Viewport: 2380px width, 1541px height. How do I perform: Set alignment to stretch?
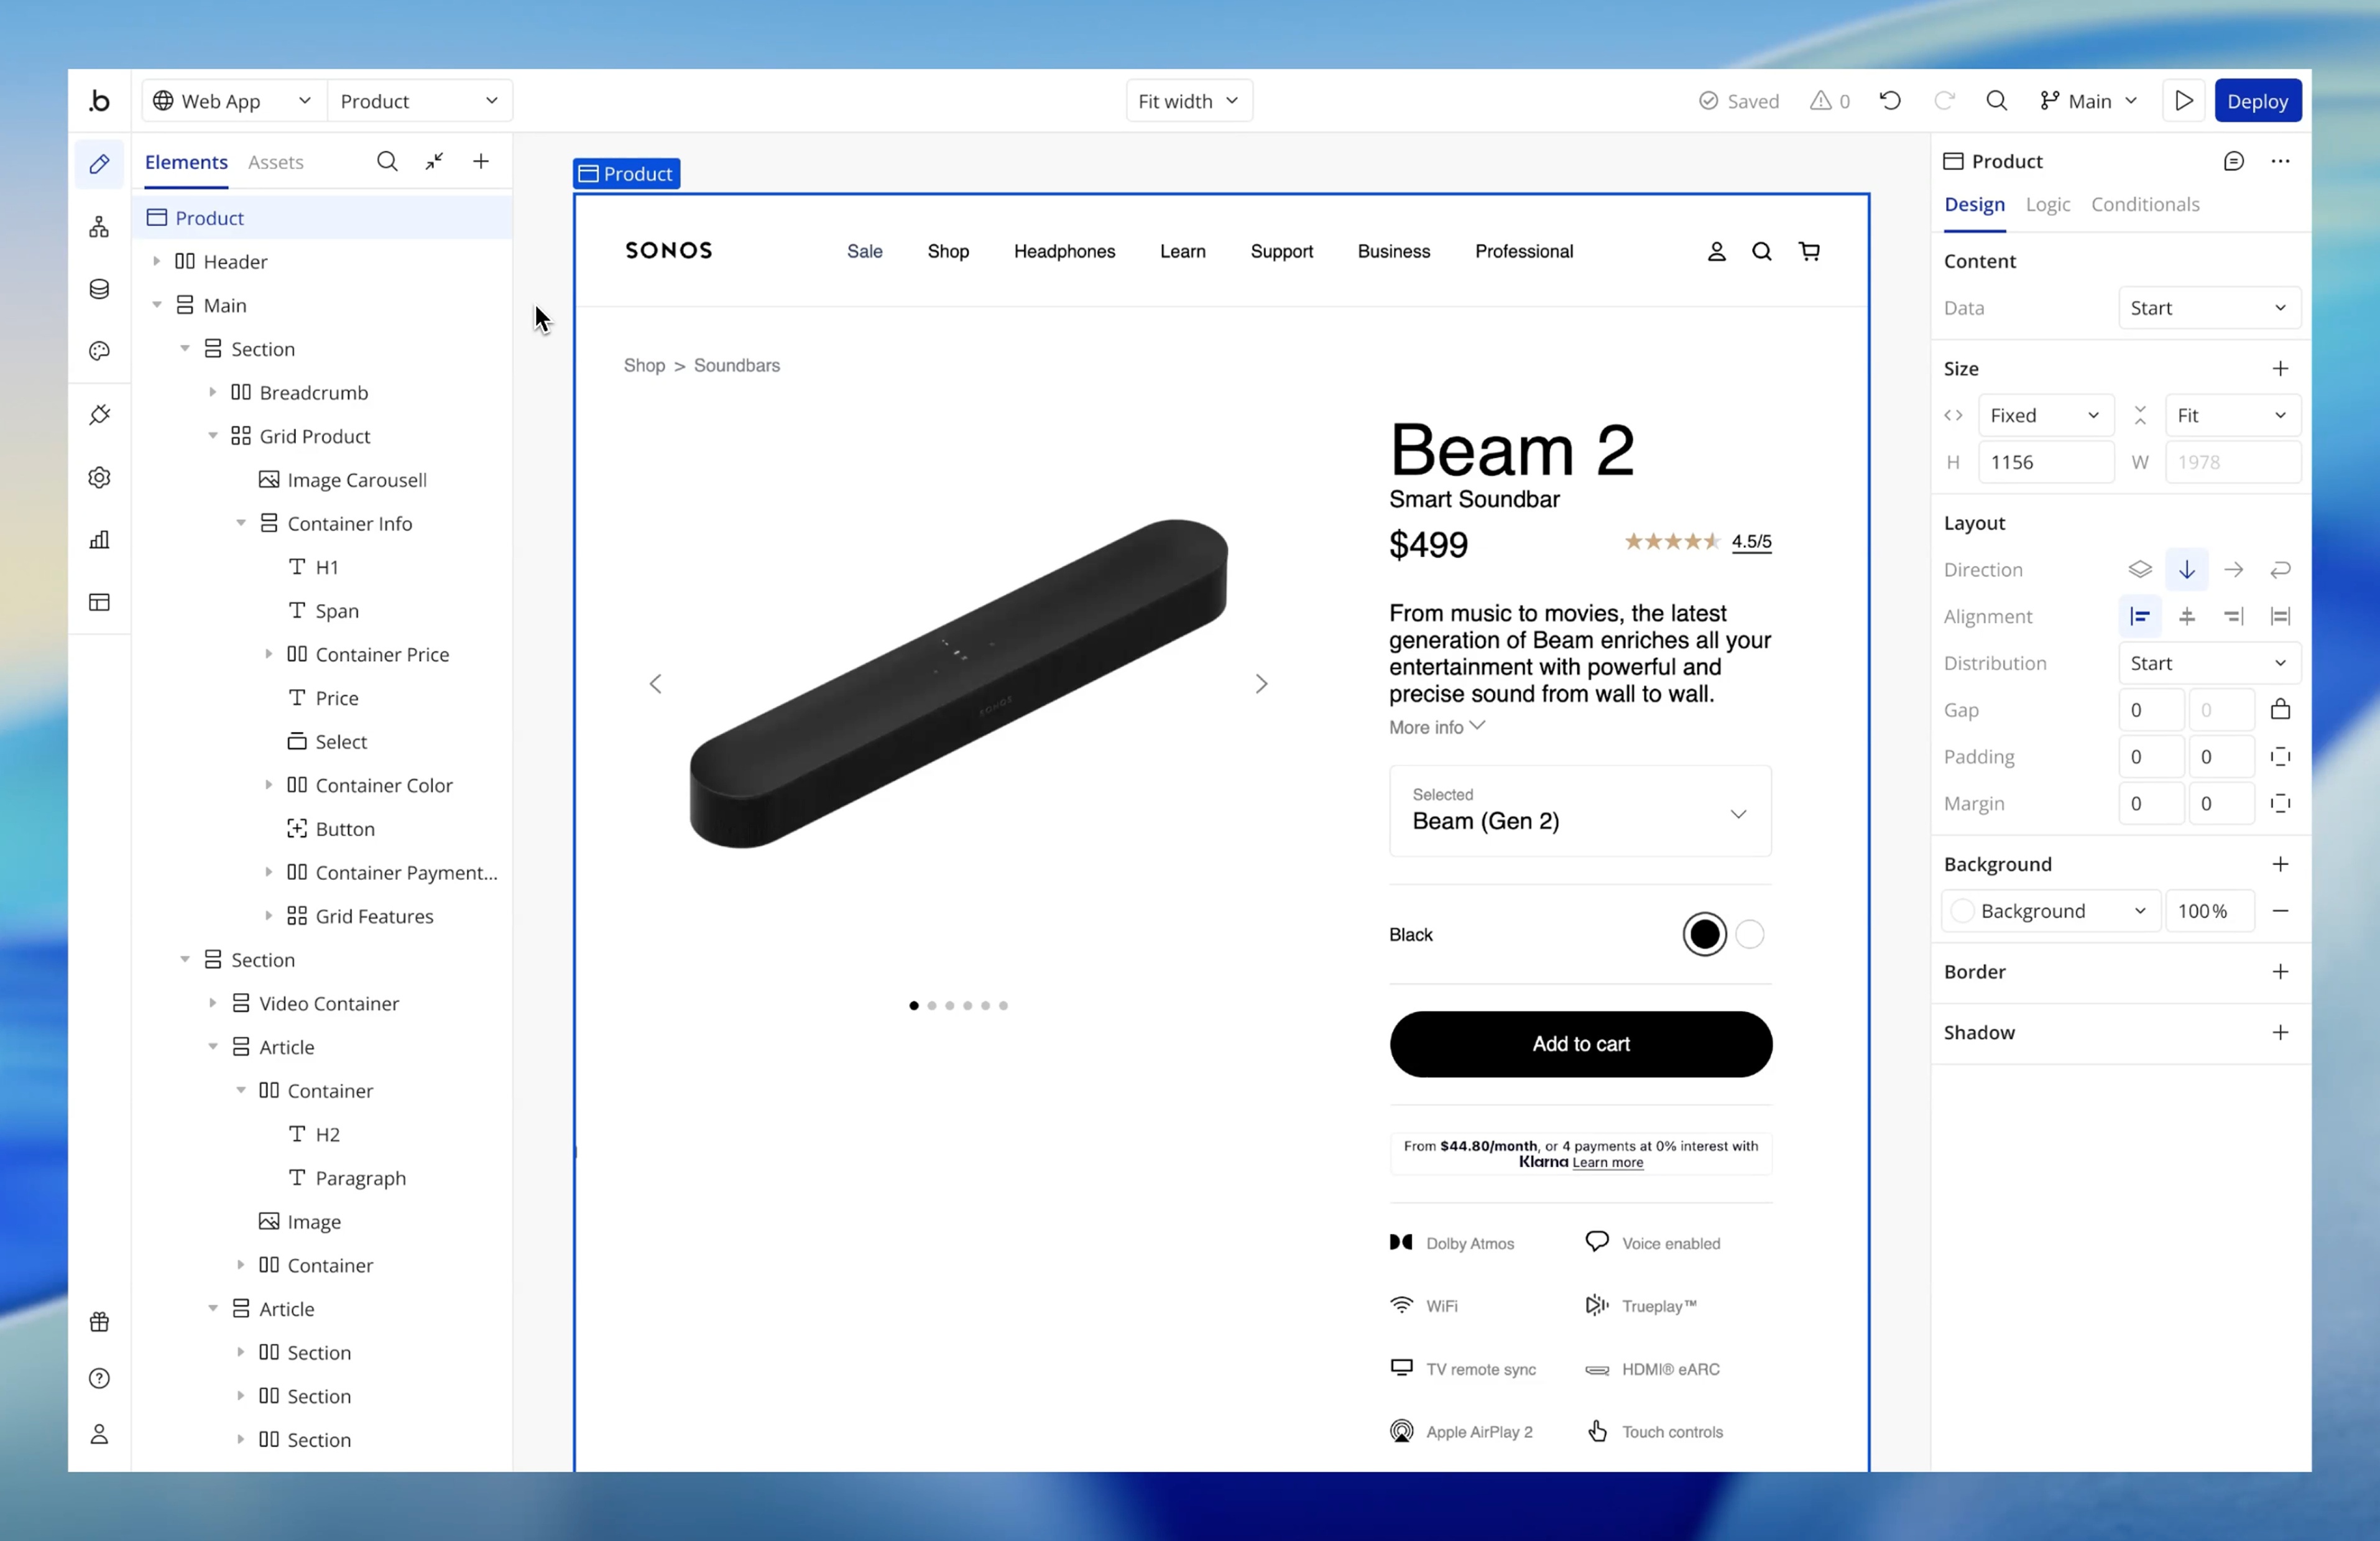coord(2280,616)
